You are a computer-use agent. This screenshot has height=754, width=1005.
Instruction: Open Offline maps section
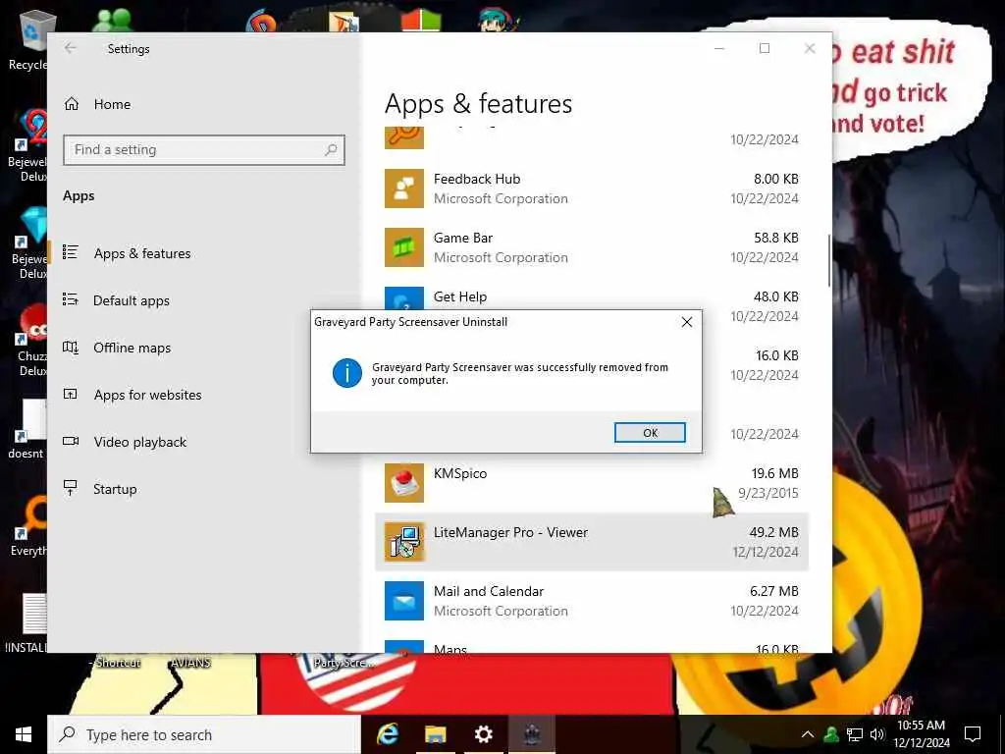pyautogui.click(x=132, y=348)
